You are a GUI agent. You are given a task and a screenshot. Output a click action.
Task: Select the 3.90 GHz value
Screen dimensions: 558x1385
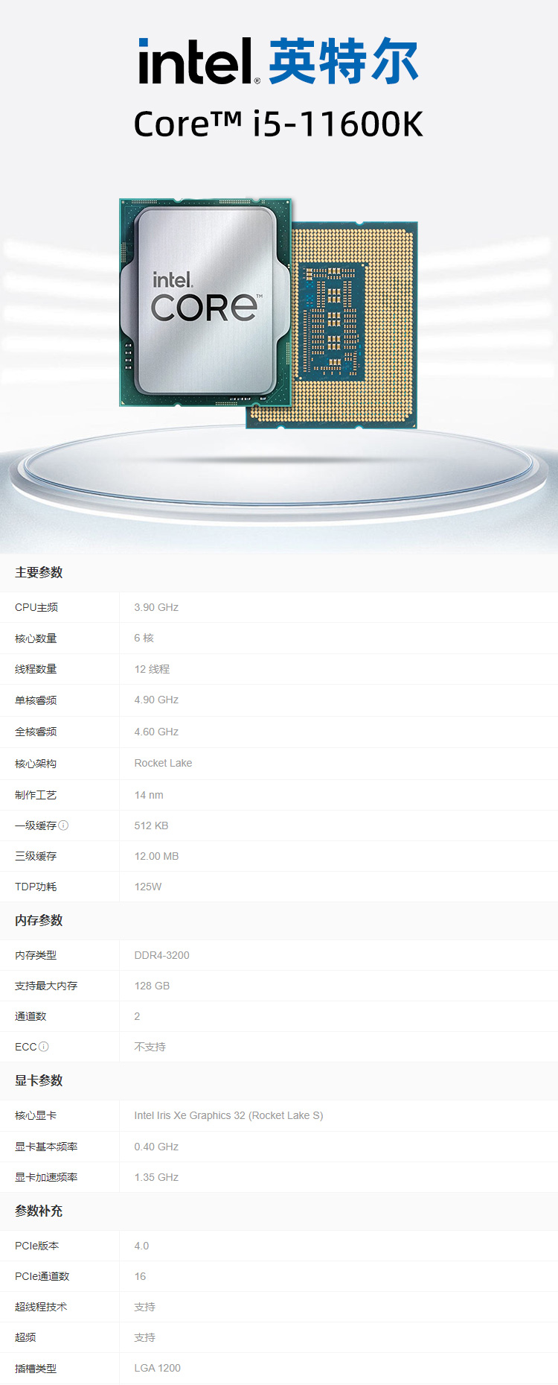[x=156, y=607]
